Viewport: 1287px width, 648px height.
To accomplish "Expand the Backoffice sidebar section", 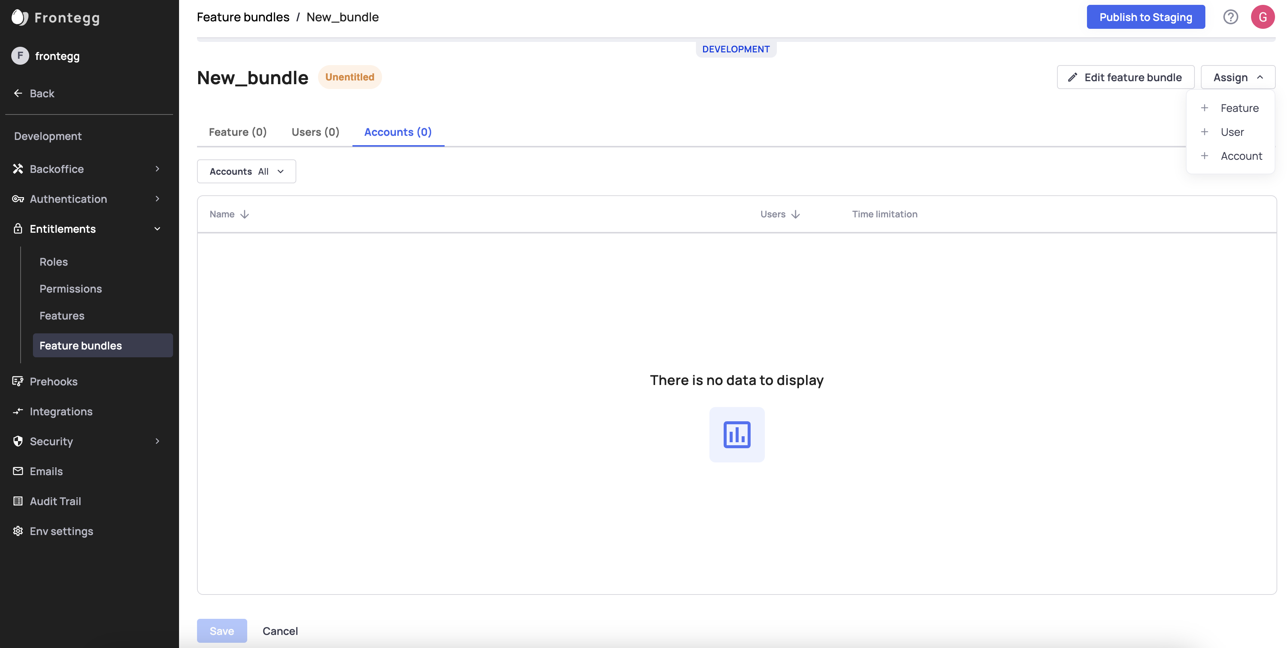I will [x=157, y=169].
